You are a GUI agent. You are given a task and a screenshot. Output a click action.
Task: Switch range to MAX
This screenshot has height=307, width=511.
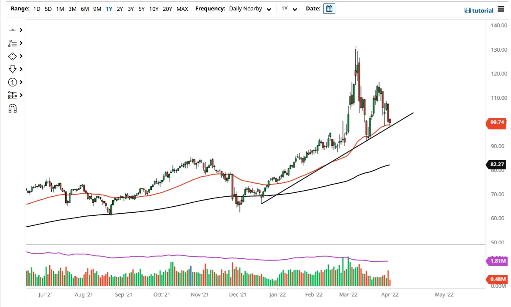182,9
